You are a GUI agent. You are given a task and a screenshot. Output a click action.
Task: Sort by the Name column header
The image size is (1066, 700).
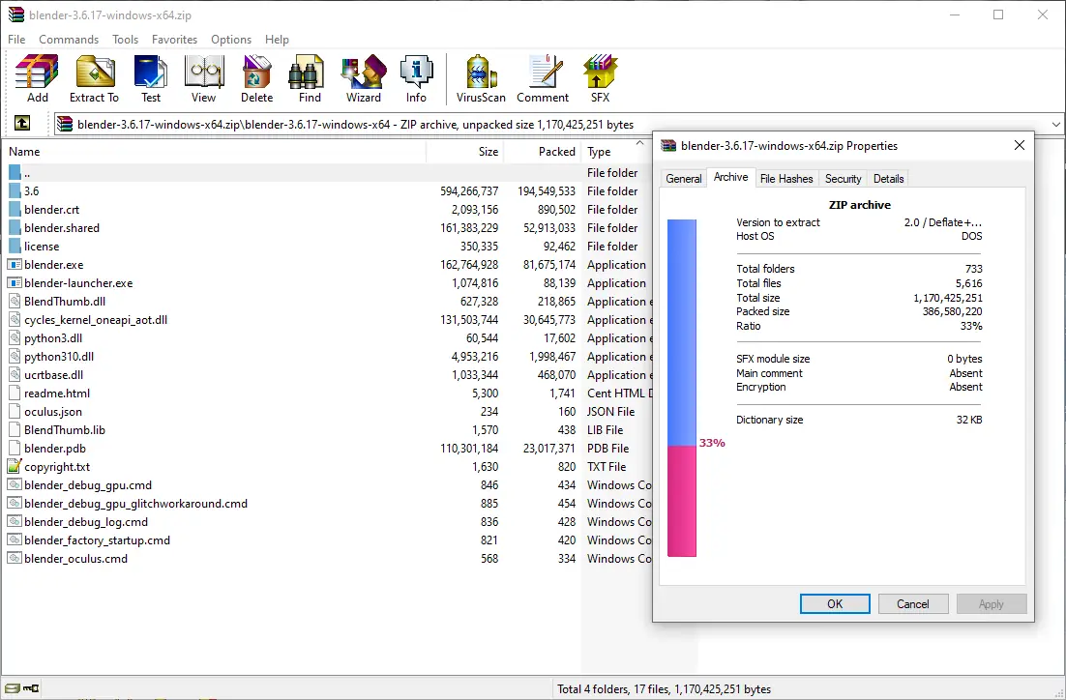point(214,152)
